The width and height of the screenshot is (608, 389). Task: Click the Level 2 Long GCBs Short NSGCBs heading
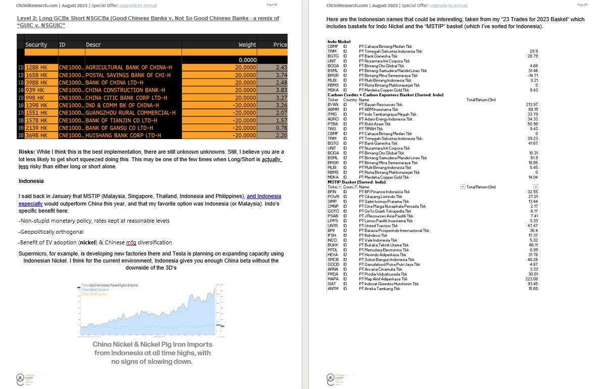pos(148,22)
